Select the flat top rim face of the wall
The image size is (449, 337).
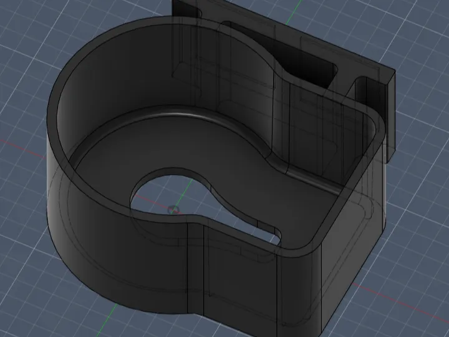52,115
